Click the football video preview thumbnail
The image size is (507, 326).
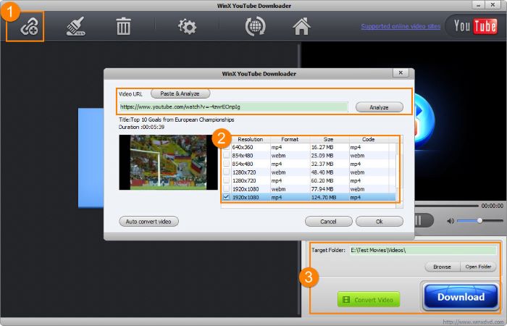tap(169, 162)
